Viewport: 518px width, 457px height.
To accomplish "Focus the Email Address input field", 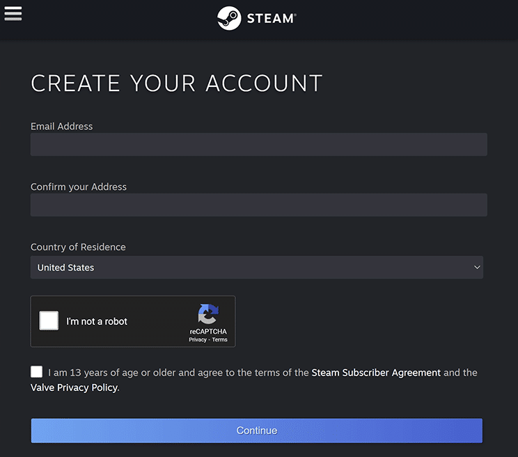I will click(x=258, y=145).
